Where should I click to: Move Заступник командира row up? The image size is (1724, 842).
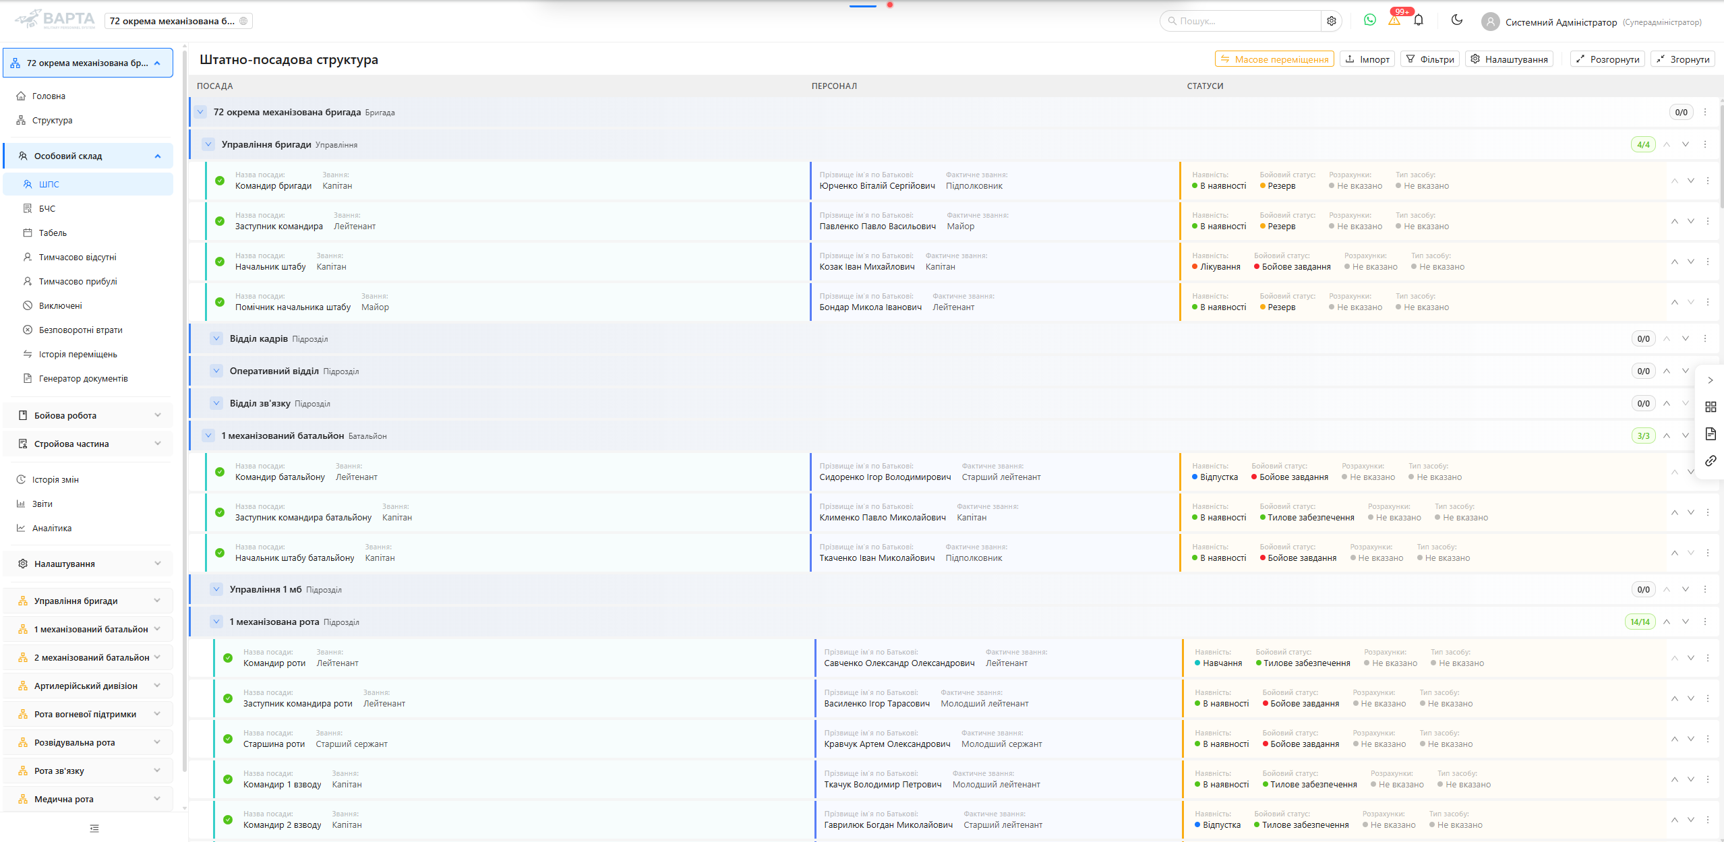(x=1675, y=221)
